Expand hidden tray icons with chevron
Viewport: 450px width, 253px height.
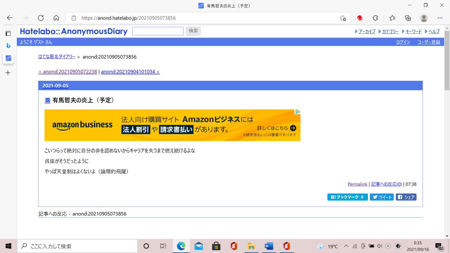coord(346,246)
